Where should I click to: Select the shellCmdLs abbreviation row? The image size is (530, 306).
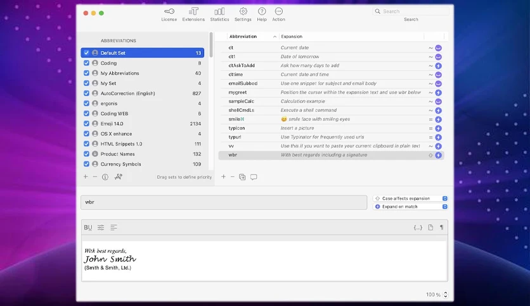(331, 110)
